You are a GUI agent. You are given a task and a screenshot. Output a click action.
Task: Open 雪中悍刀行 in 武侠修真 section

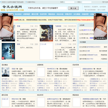(x=51, y=69)
